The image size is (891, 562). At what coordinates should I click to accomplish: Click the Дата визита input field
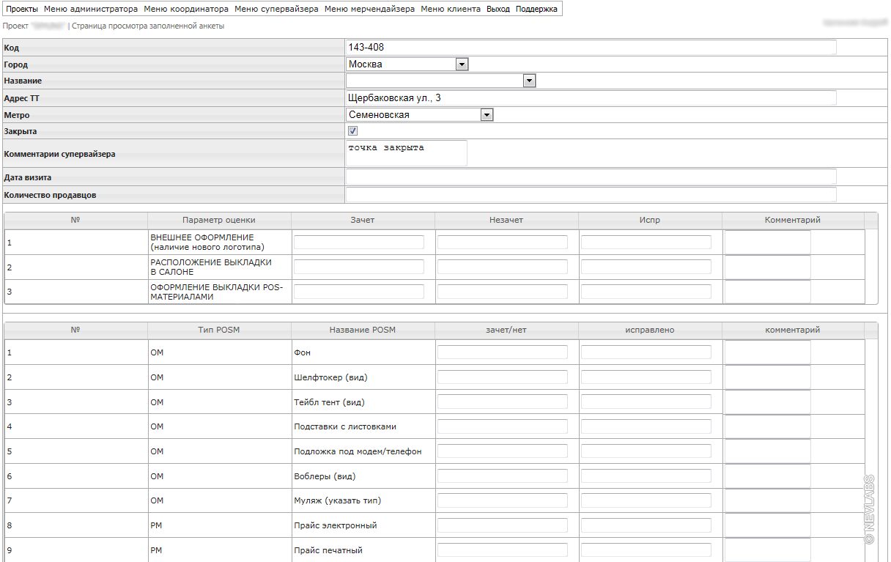tap(591, 177)
